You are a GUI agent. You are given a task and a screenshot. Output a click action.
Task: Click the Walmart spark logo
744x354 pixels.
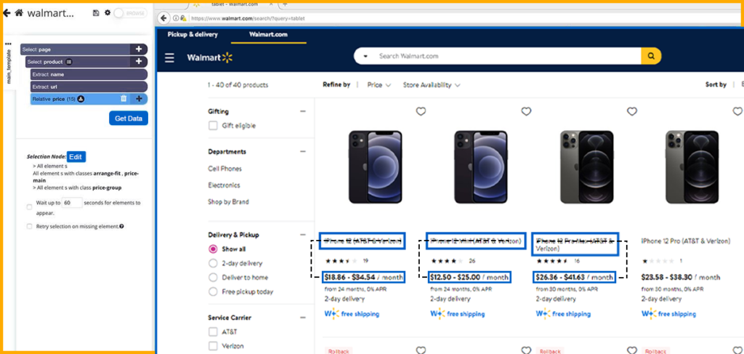click(x=227, y=57)
